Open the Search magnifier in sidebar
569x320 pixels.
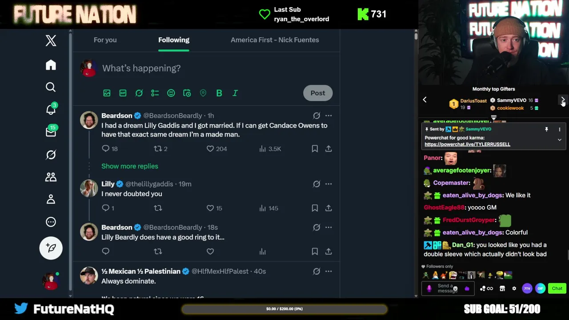click(x=51, y=87)
